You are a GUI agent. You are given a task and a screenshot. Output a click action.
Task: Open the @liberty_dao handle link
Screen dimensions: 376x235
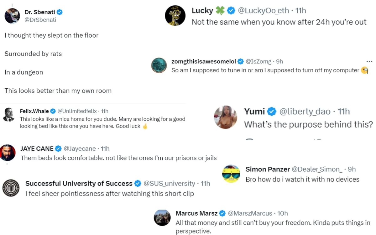[304, 111]
